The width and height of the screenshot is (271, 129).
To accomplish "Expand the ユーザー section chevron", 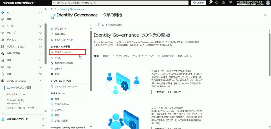I will click(x=40, y=26).
